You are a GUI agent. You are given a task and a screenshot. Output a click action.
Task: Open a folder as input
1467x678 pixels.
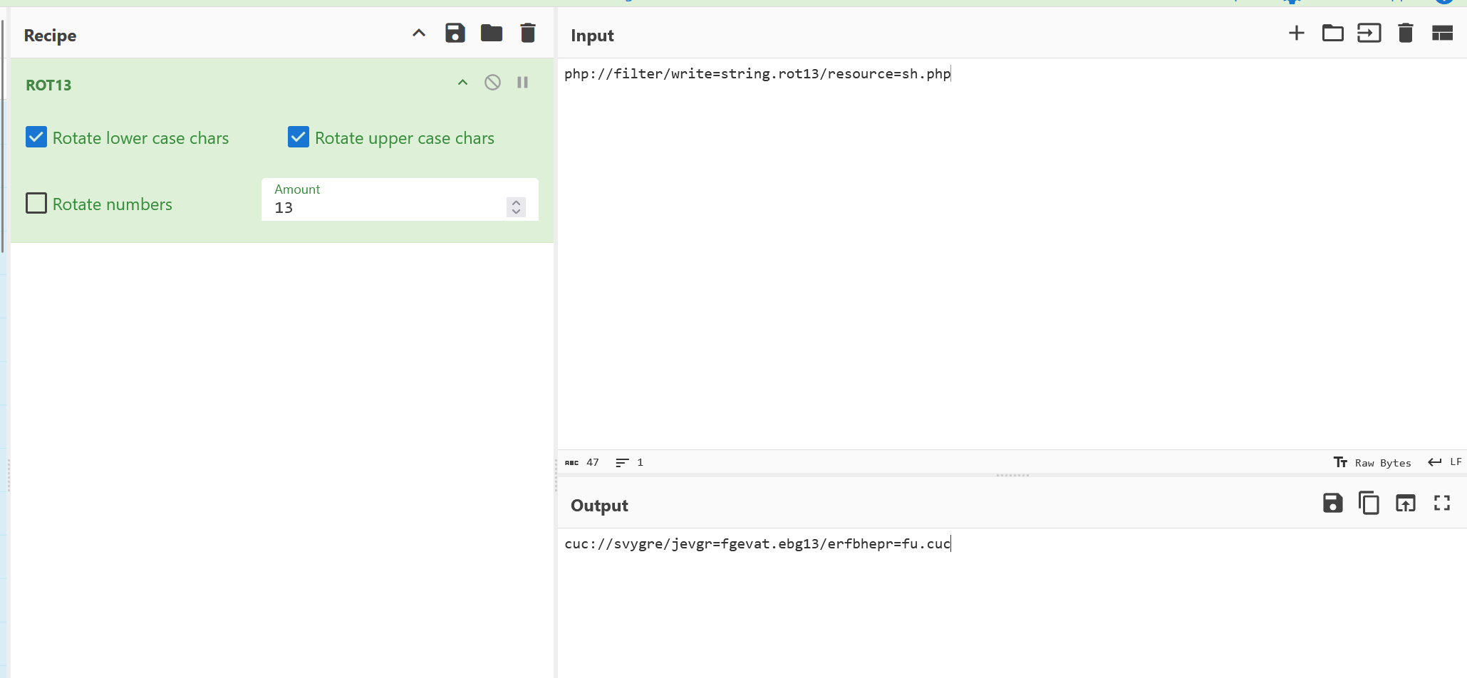(1332, 33)
